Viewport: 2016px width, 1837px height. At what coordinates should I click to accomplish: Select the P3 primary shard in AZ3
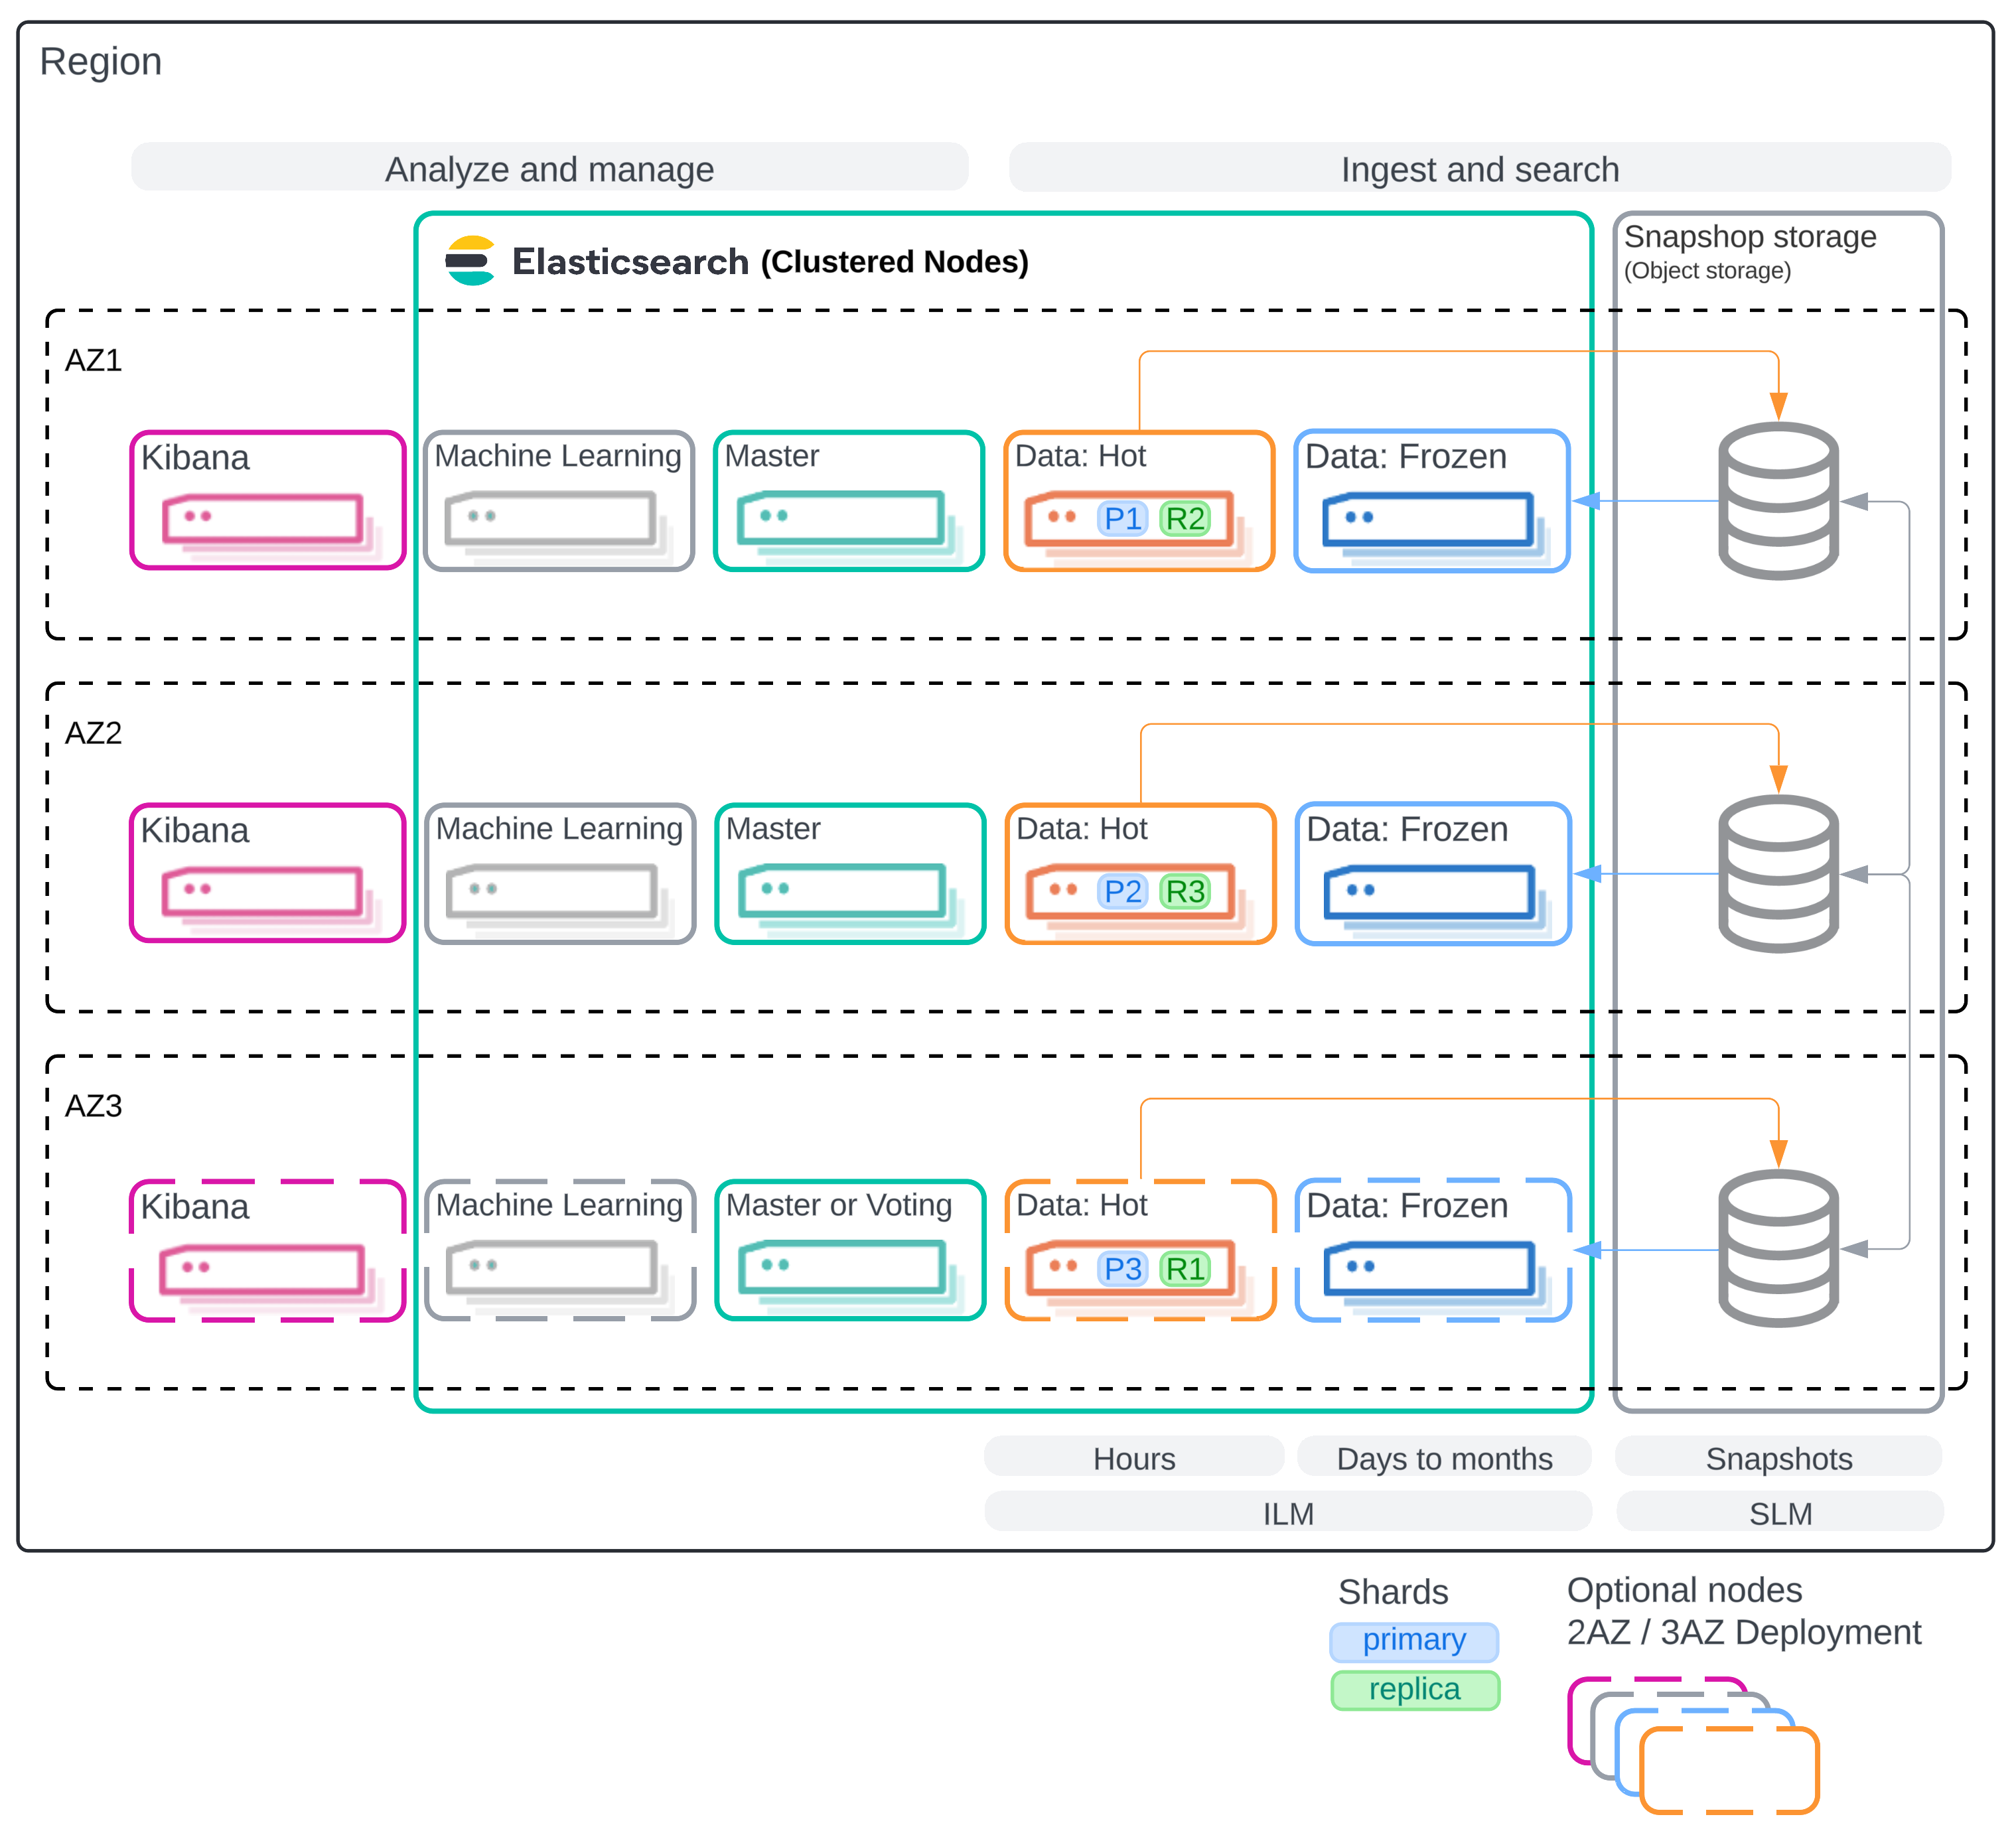pos(1122,1268)
